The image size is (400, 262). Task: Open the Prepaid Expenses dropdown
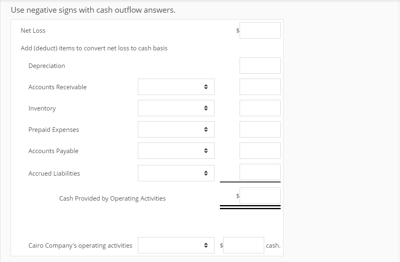[176, 129]
